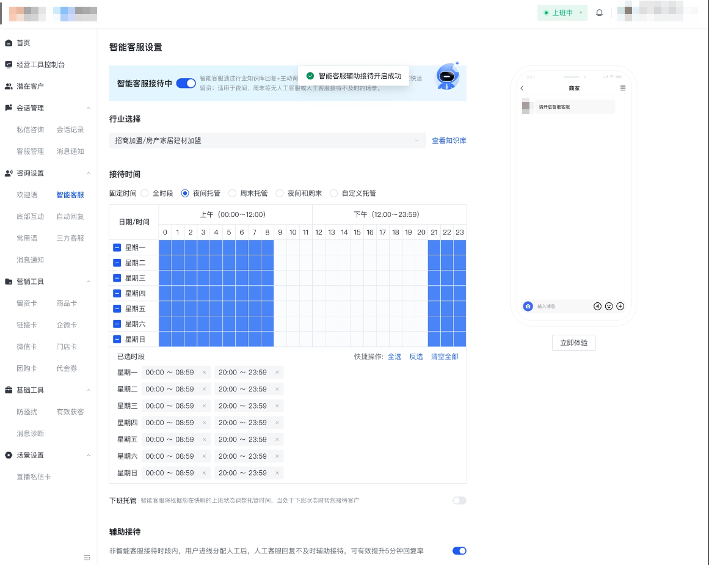709x565 pixels.
Task: Click the plus icon in preview input bar
Action: coord(620,306)
